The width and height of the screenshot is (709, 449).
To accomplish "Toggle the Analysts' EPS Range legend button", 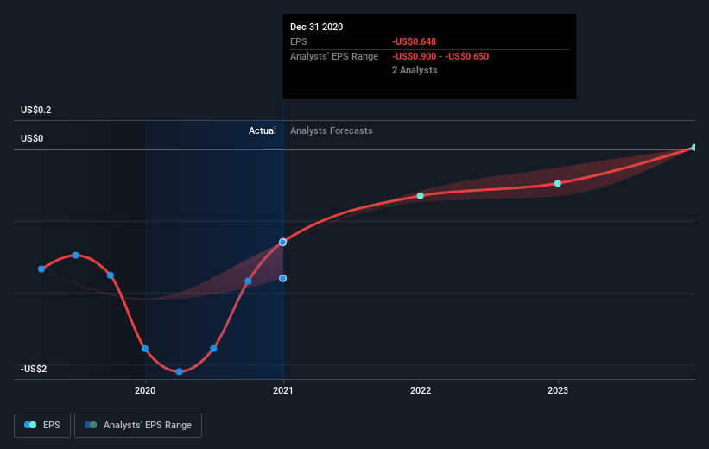I will [x=138, y=425].
